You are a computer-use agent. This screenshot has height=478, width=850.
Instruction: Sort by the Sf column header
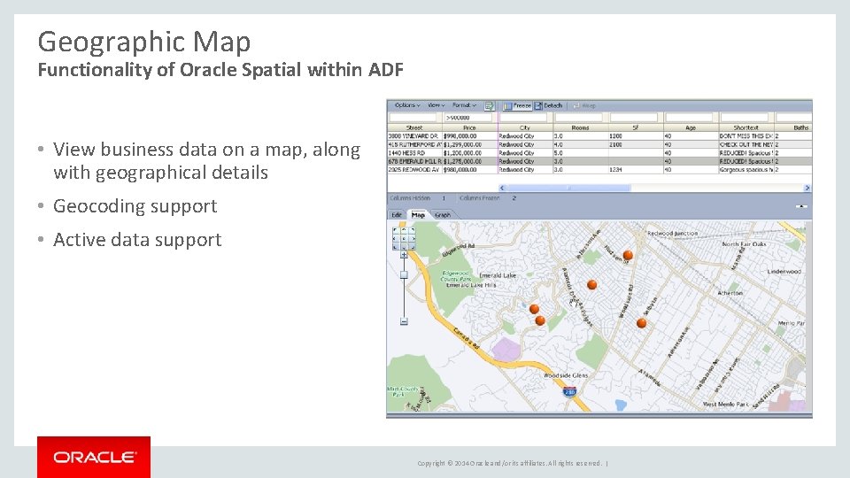(x=636, y=127)
